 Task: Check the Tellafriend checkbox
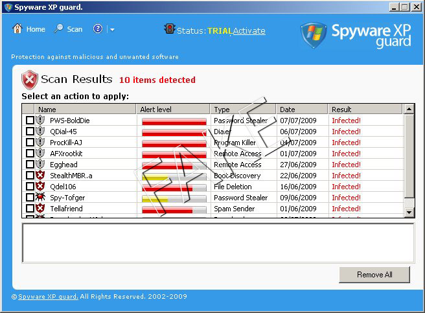click(30, 209)
